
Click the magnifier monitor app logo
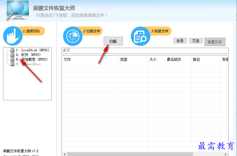[x=18, y=10]
